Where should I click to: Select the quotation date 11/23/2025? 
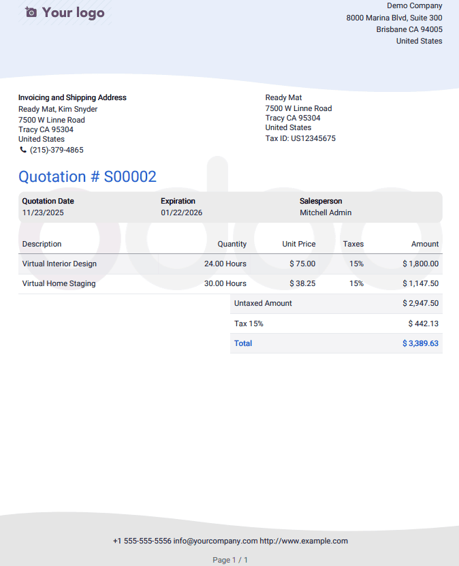(x=43, y=213)
